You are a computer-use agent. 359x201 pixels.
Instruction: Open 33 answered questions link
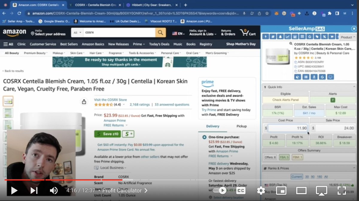tap(172, 105)
